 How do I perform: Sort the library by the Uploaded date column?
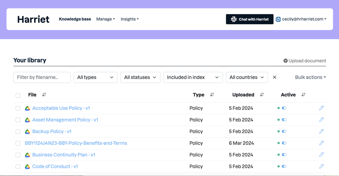262,95
